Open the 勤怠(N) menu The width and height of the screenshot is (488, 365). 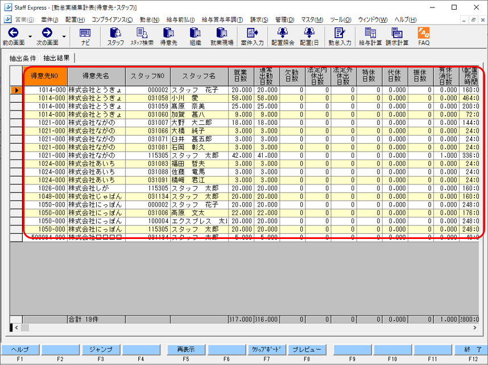(150, 19)
